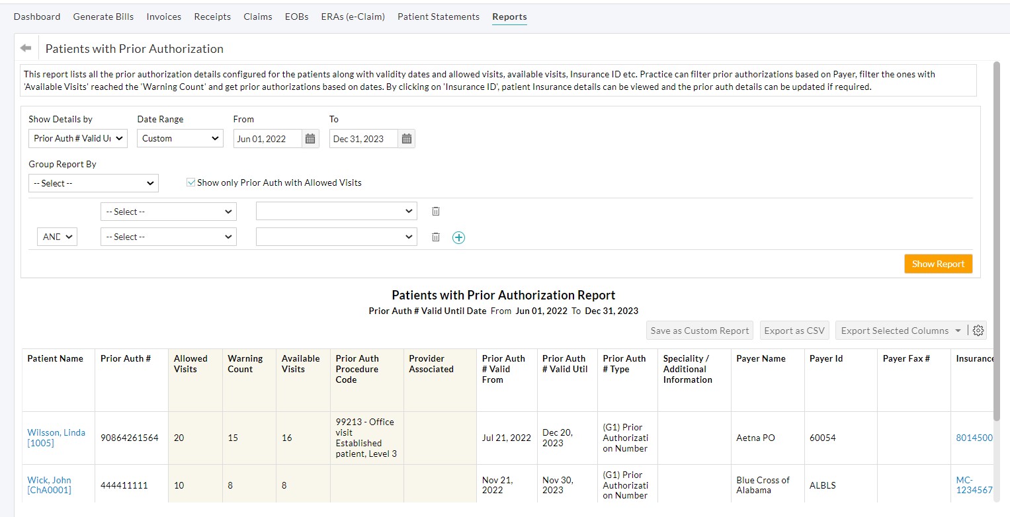Screen dimensions: 1010x517
Task: Underline the active Reports tab icon area
Action: coord(509,17)
